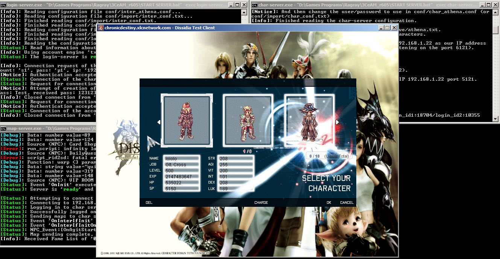
Task: Click the SELECT YOUR CHARACTER heading
Action: tap(326, 183)
